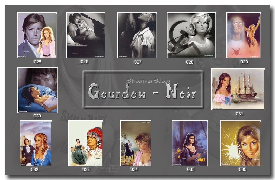This screenshot has width=275, height=180.
Task: Open thumbnail 030 with woman on blue pillow
Action: (37, 90)
